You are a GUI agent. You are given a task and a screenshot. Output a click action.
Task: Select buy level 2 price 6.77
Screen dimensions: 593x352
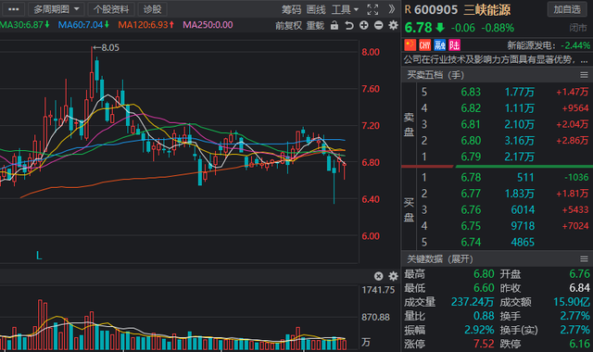coord(471,194)
